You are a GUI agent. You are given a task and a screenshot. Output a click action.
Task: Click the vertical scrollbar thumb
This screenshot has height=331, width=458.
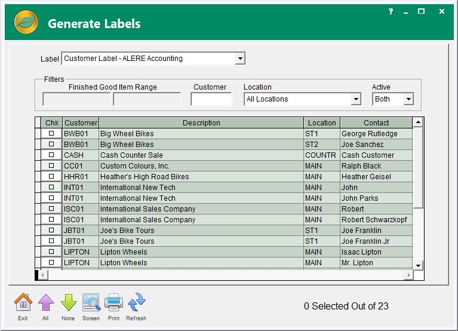[x=418, y=167]
